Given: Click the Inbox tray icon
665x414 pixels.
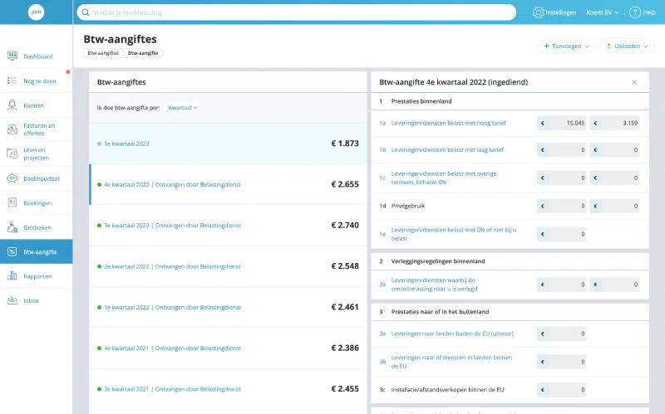Looking at the screenshot, I should [12, 300].
